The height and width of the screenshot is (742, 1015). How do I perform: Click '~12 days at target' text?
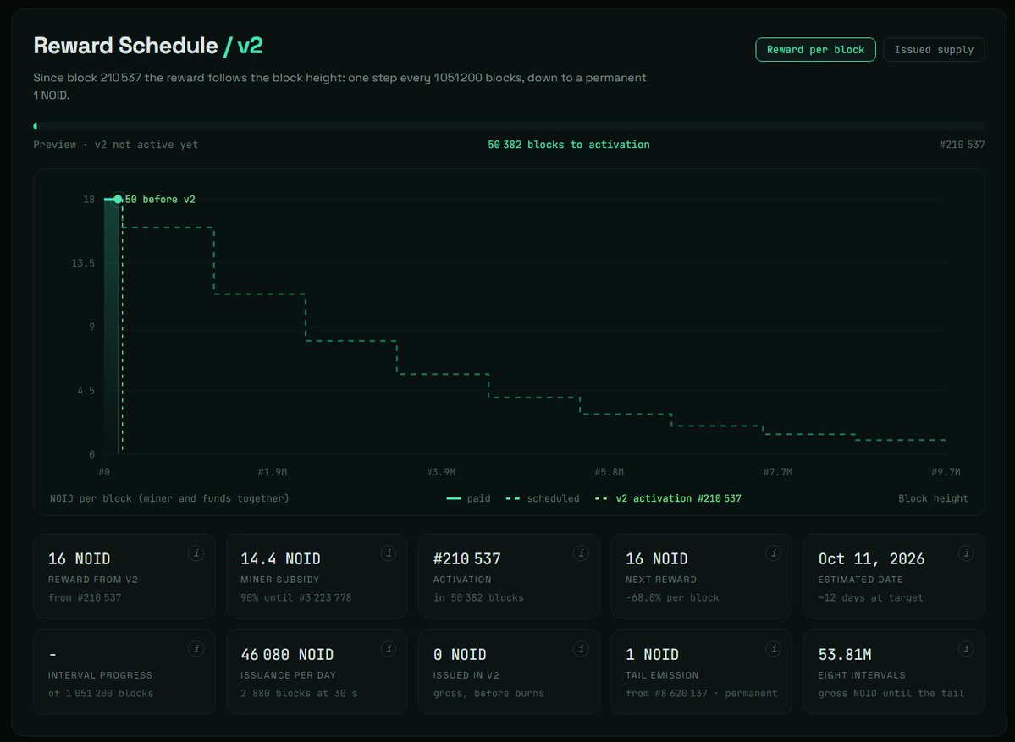tap(870, 597)
